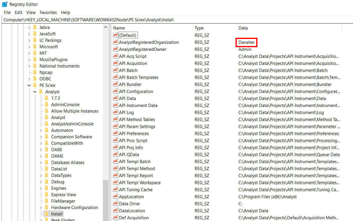Image resolution: width=353 pixels, height=221 pixels.
Task: Select the API Instrument Data value name
Action: 138,105
